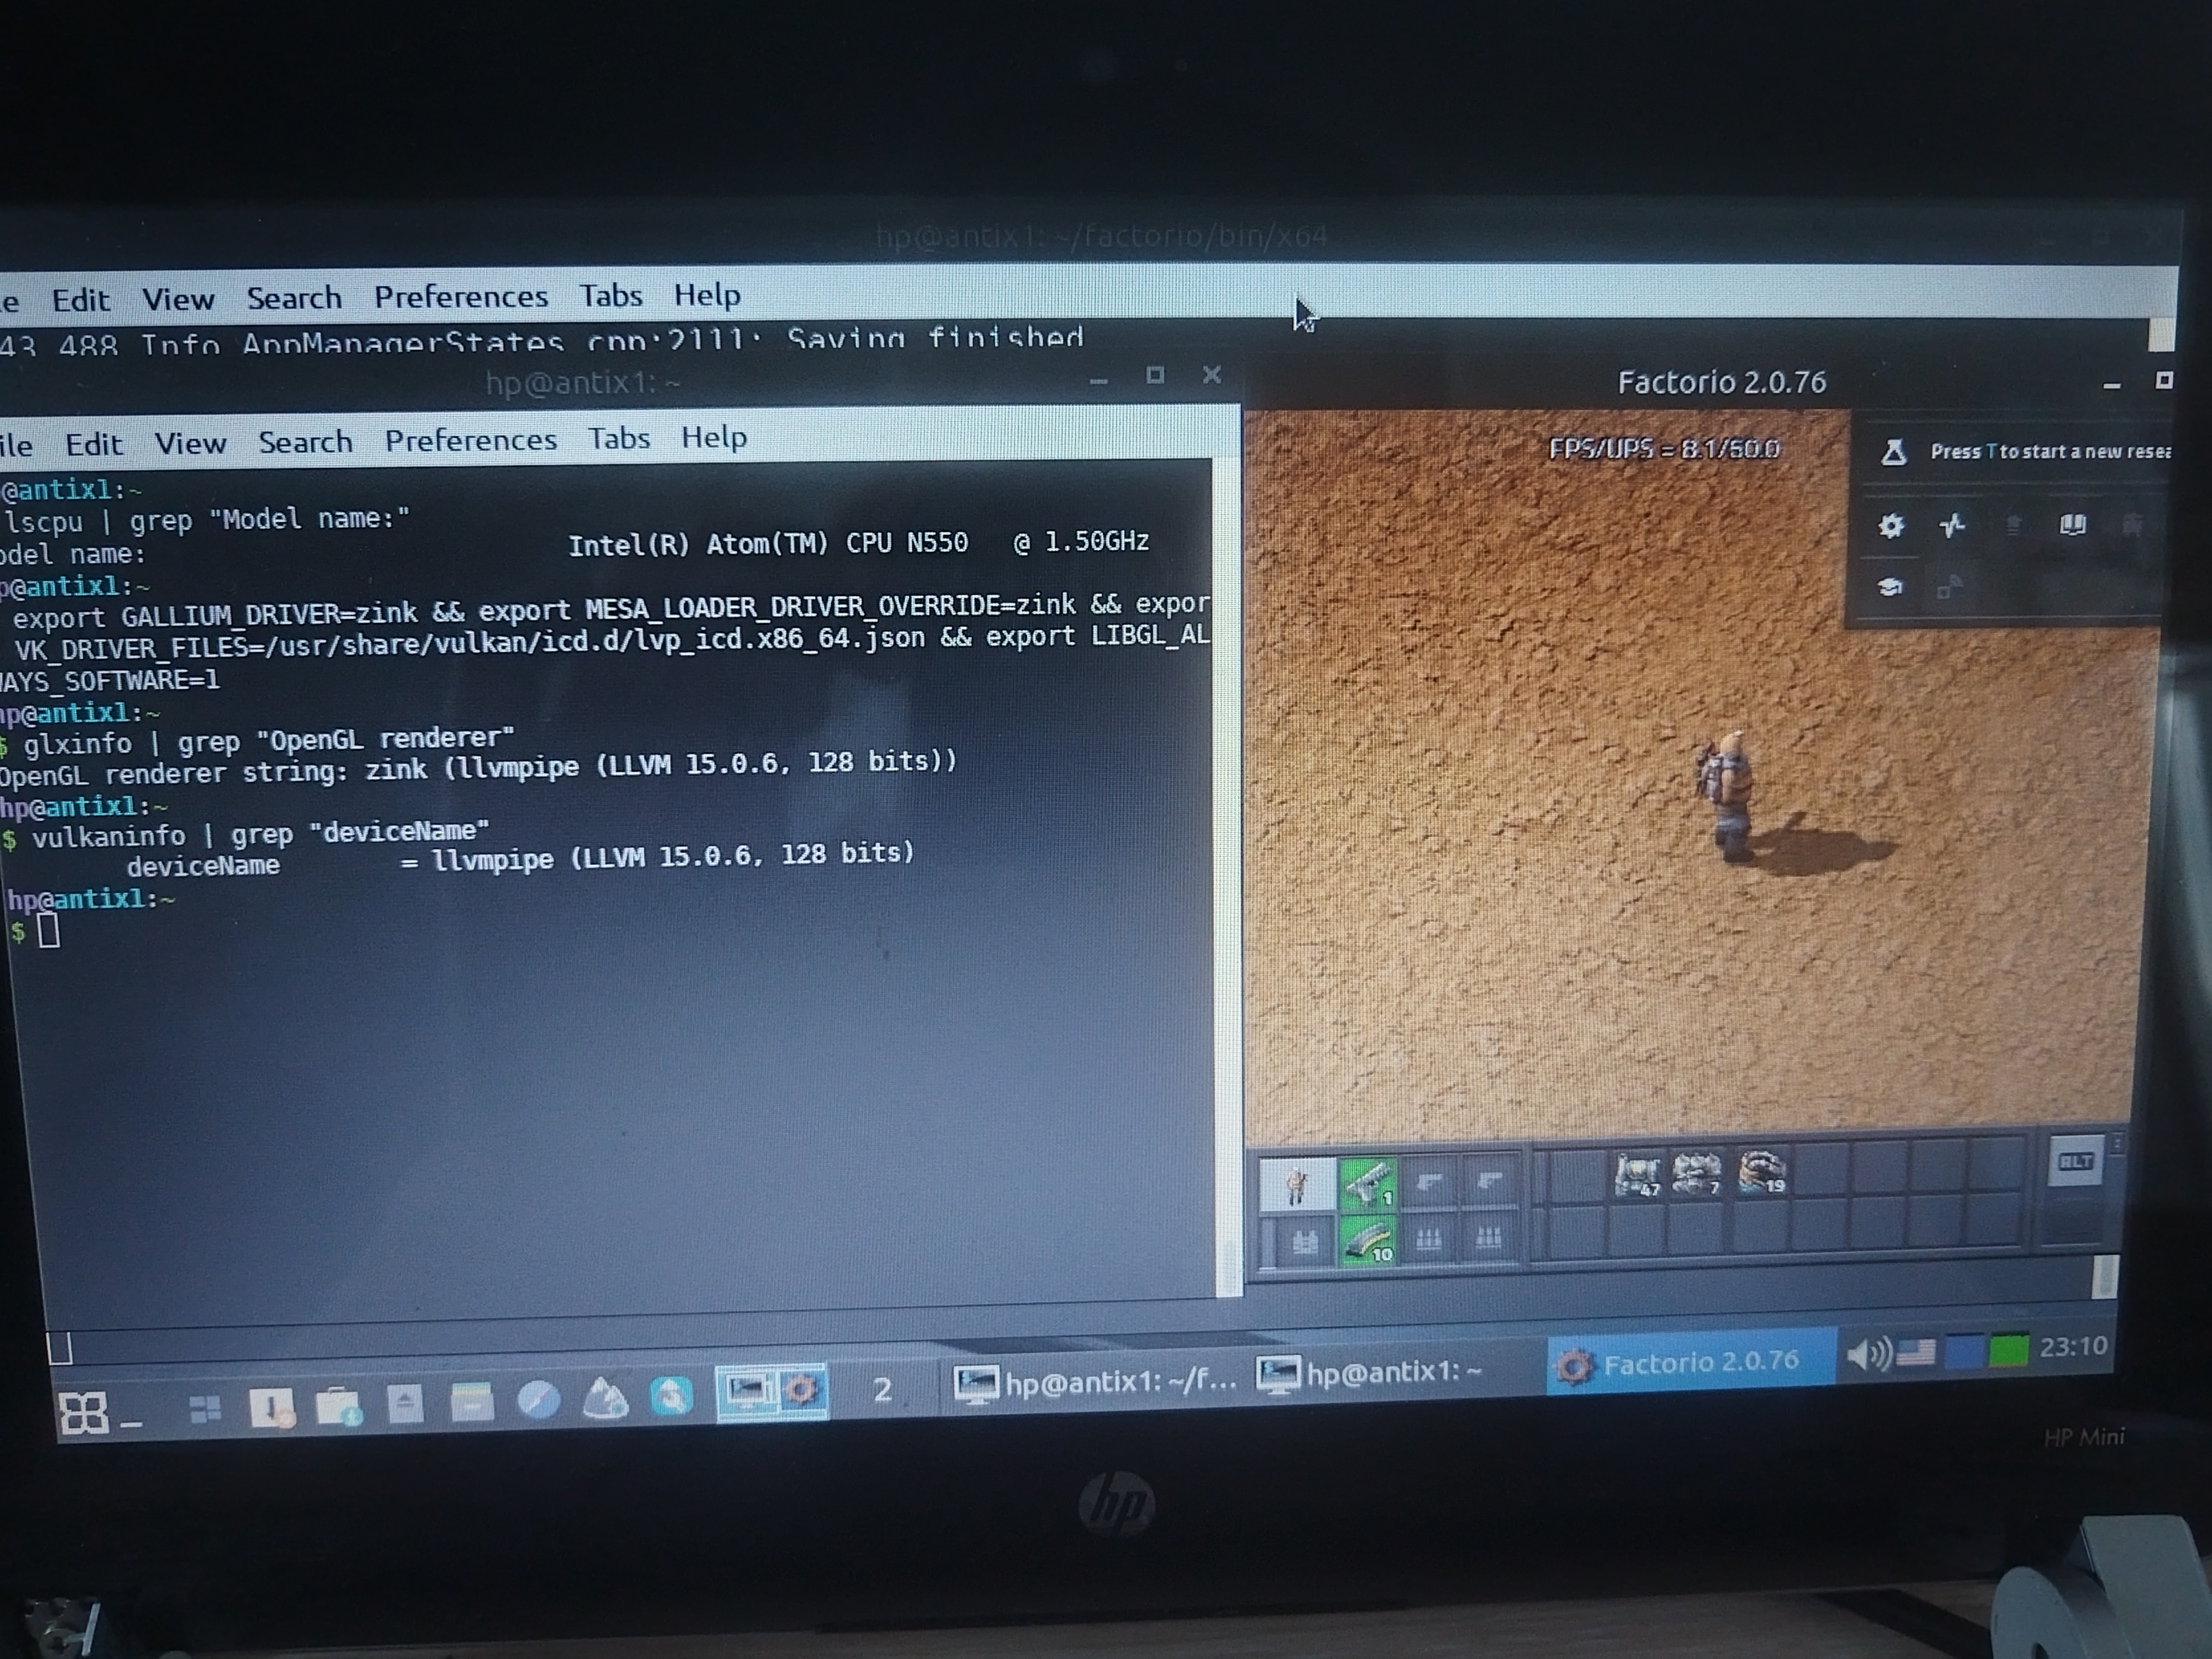Open Help menu in front terminal
Screen dimensions: 2212x1659
point(714,437)
